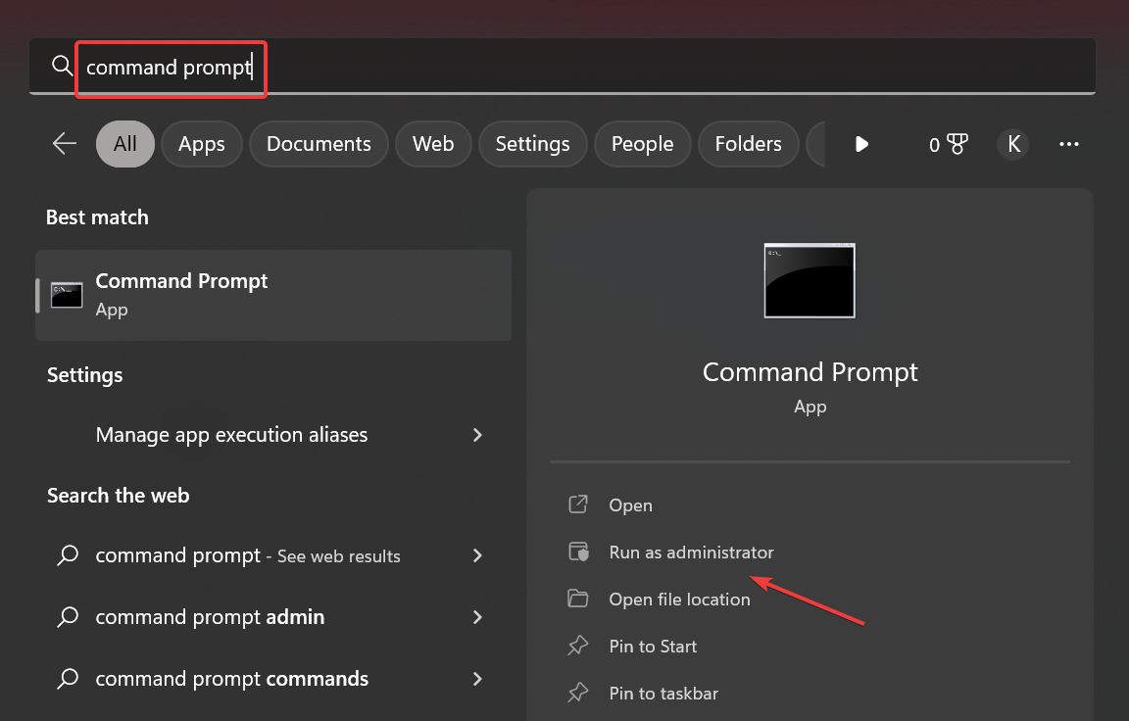Choose Pin to Start option
Viewport: 1129px width, 721px height.
click(653, 647)
